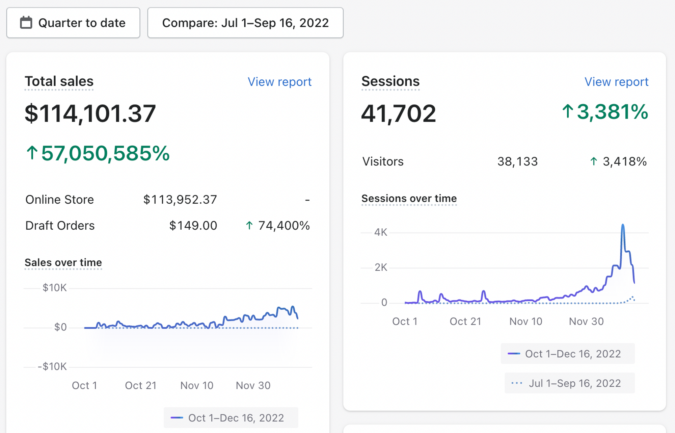Click the Draft Orders row amount $149.00
Image resolution: width=675 pixels, height=433 pixels.
coord(193,225)
